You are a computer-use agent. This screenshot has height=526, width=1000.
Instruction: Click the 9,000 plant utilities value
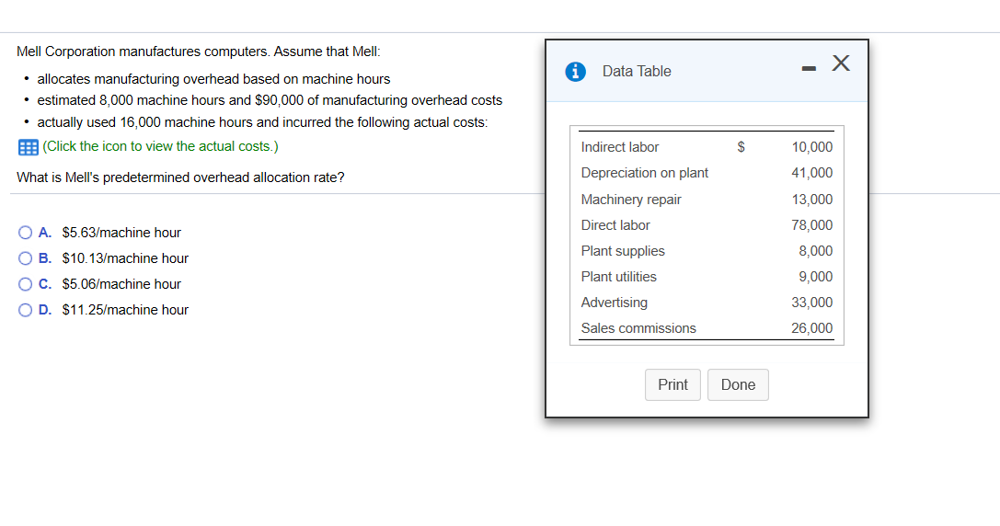pyautogui.click(x=816, y=277)
